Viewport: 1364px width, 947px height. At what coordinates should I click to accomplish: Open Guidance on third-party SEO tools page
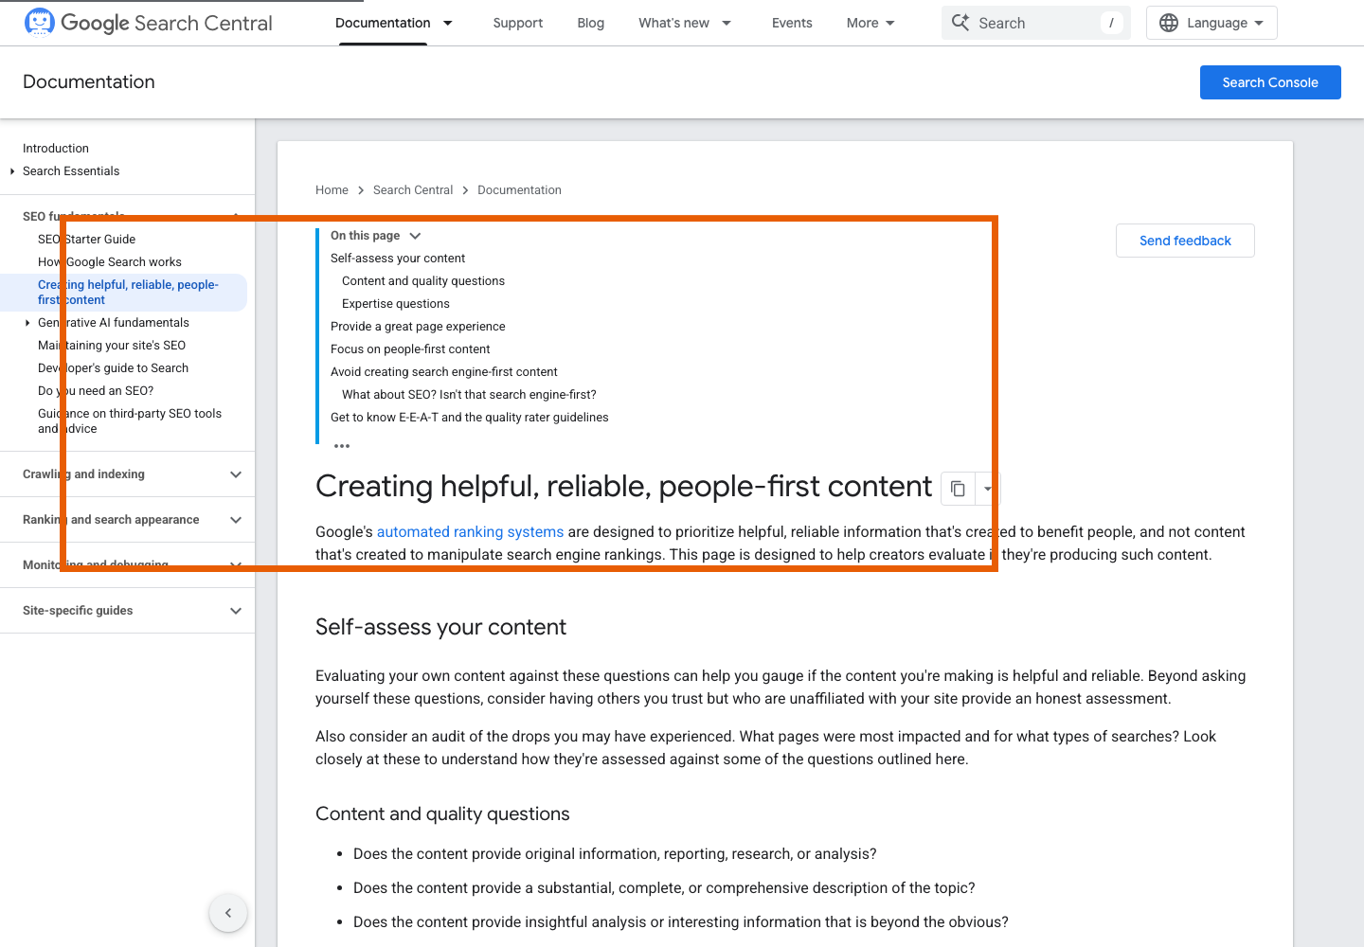click(x=130, y=421)
